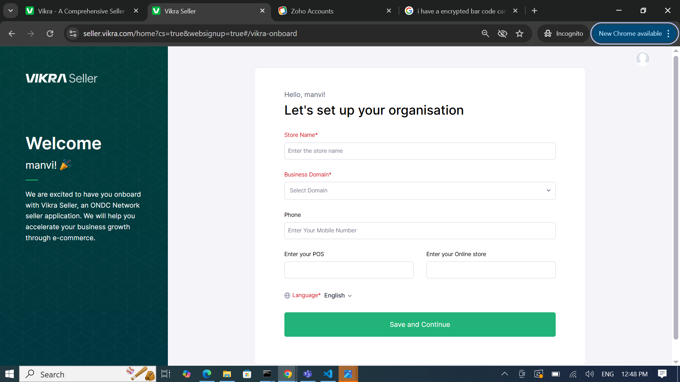The height and width of the screenshot is (382, 680).
Task: Click the scrollbar down arrow
Action: (x=676, y=362)
